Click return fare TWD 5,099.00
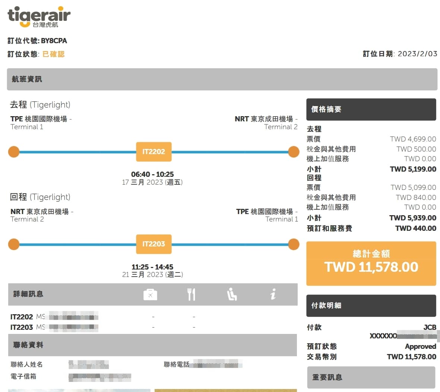 point(413,187)
